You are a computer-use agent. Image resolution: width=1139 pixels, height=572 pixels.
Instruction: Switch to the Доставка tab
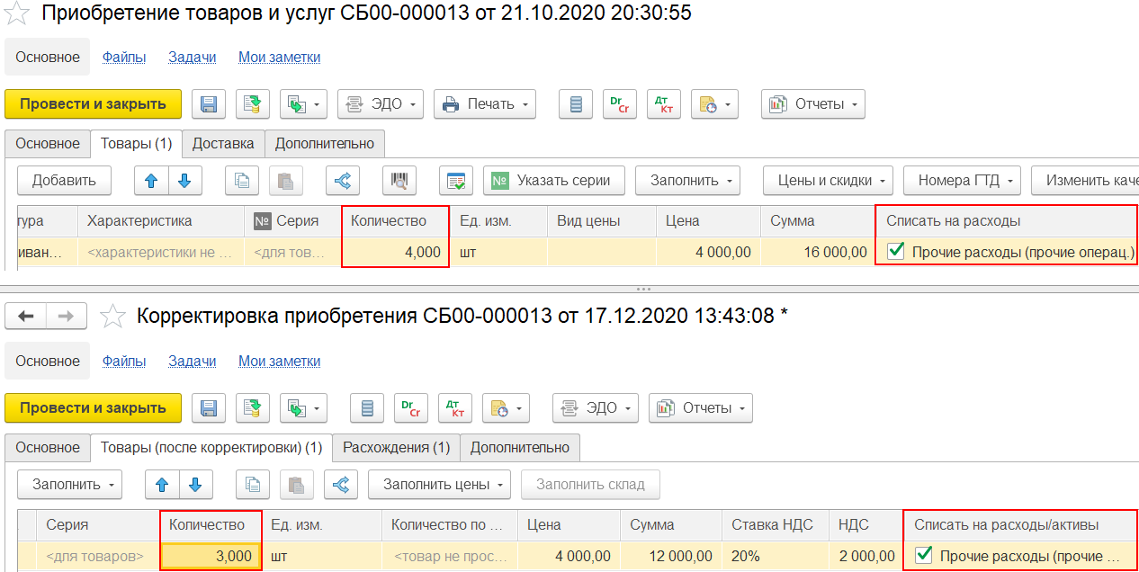point(223,143)
